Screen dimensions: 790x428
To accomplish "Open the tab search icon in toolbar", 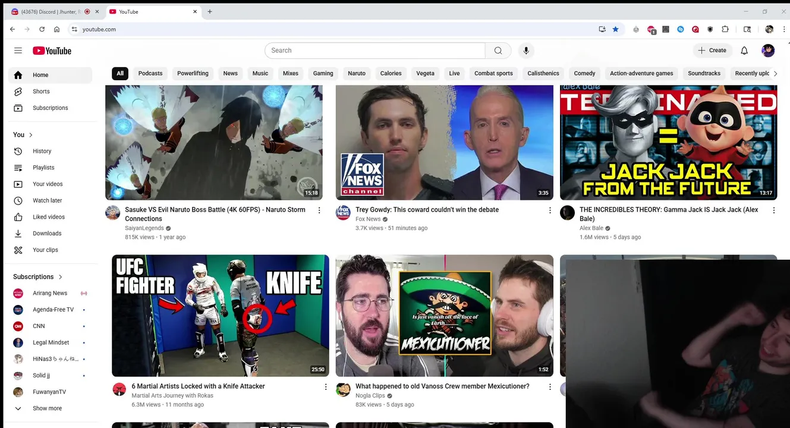I will tap(747, 29).
